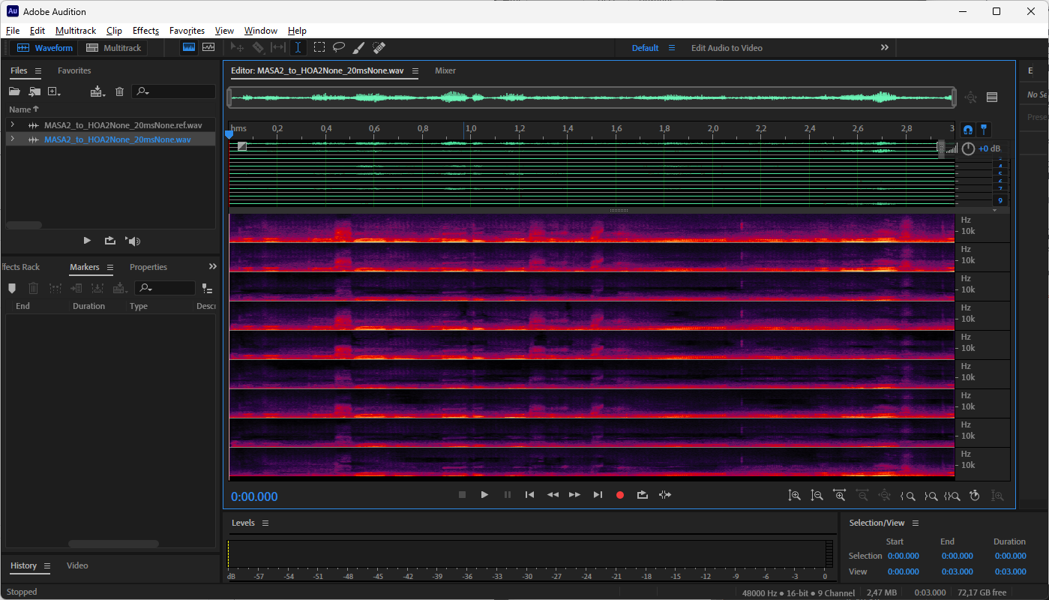The height and width of the screenshot is (600, 1049).
Task: Toggle Loop Playback in the transport bar
Action: (643, 495)
